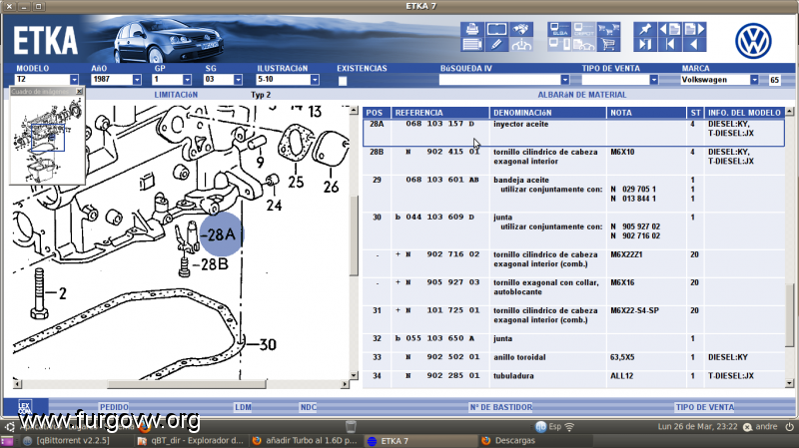Click the LDM button
This screenshot has width=799, height=448.
pyautogui.click(x=243, y=407)
